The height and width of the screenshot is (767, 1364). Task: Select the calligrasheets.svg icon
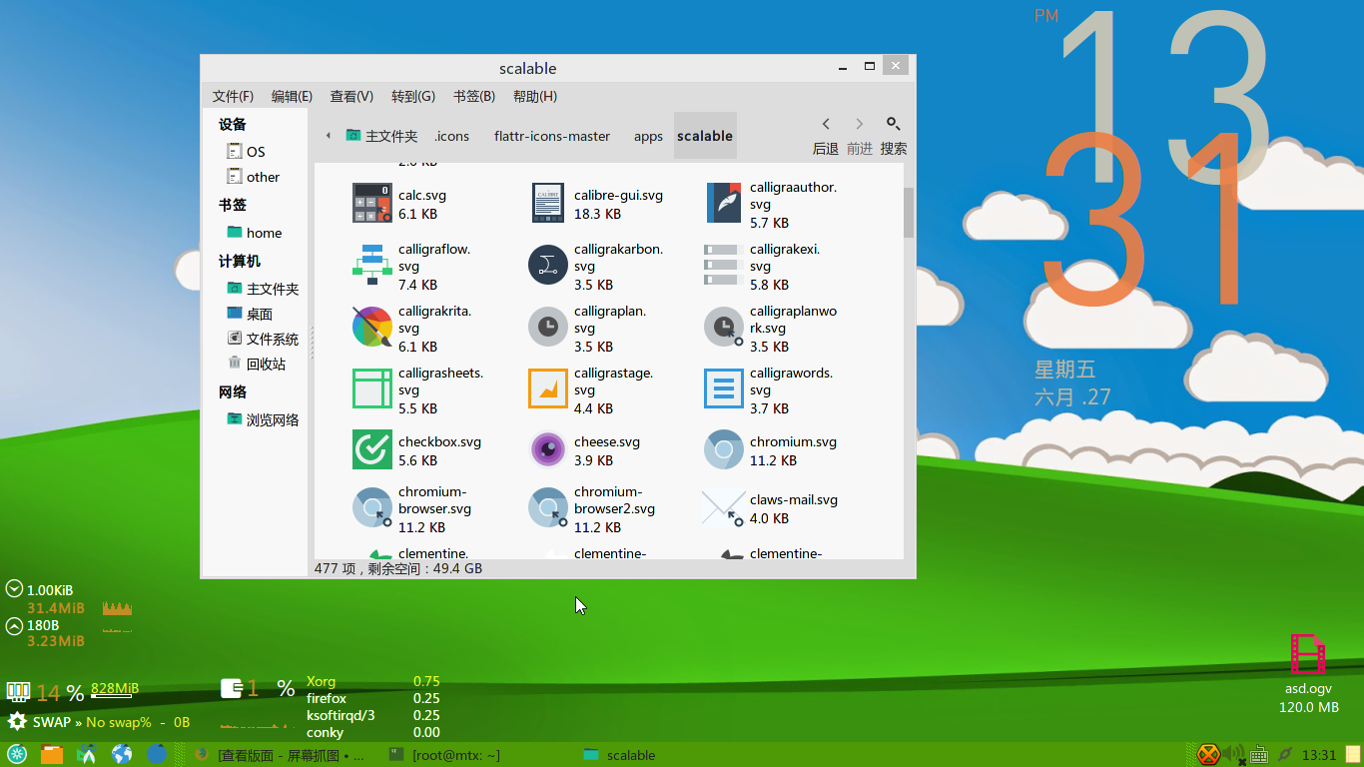pos(372,388)
